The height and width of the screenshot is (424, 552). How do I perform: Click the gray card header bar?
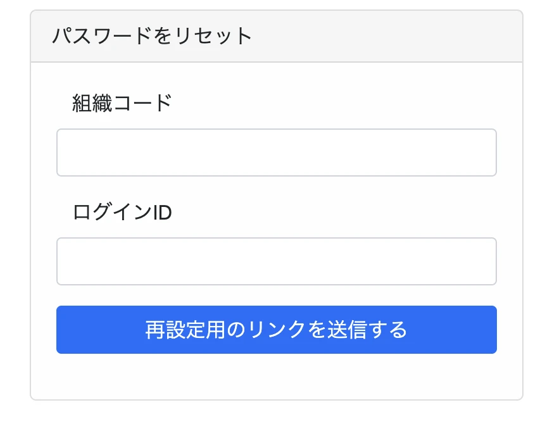pyautogui.click(x=277, y=36)
